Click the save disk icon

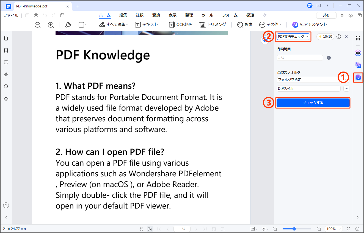point(27,15)
